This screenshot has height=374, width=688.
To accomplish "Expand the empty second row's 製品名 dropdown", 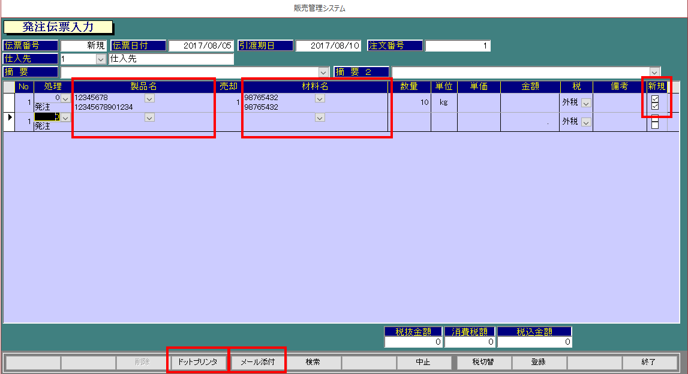I will [149, 117].
